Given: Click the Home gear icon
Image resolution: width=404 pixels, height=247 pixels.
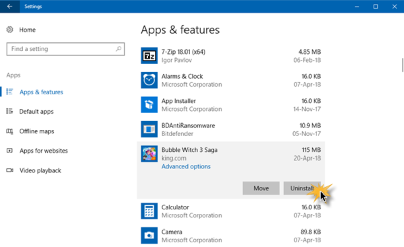Looking at the screenshot, I should 10,30.
